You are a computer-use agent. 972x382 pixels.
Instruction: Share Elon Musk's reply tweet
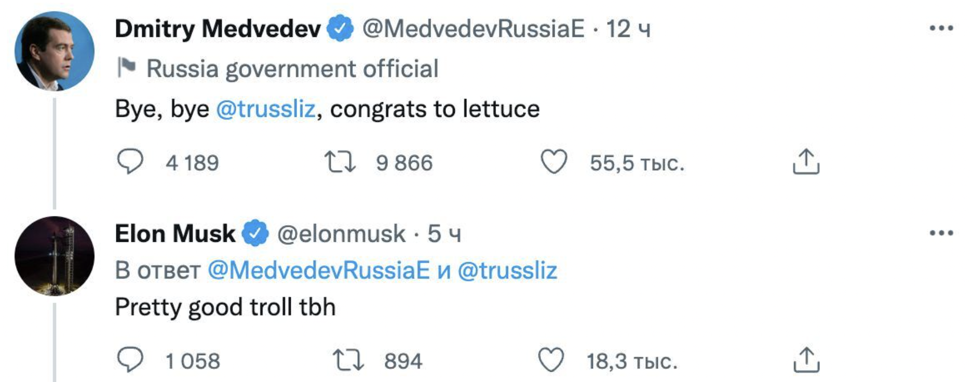806,360
